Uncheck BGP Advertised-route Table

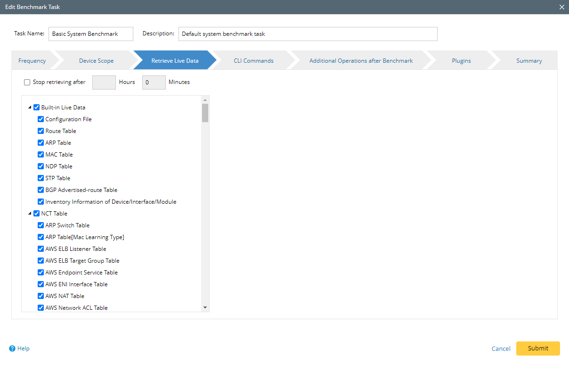(x=41, y=190)
